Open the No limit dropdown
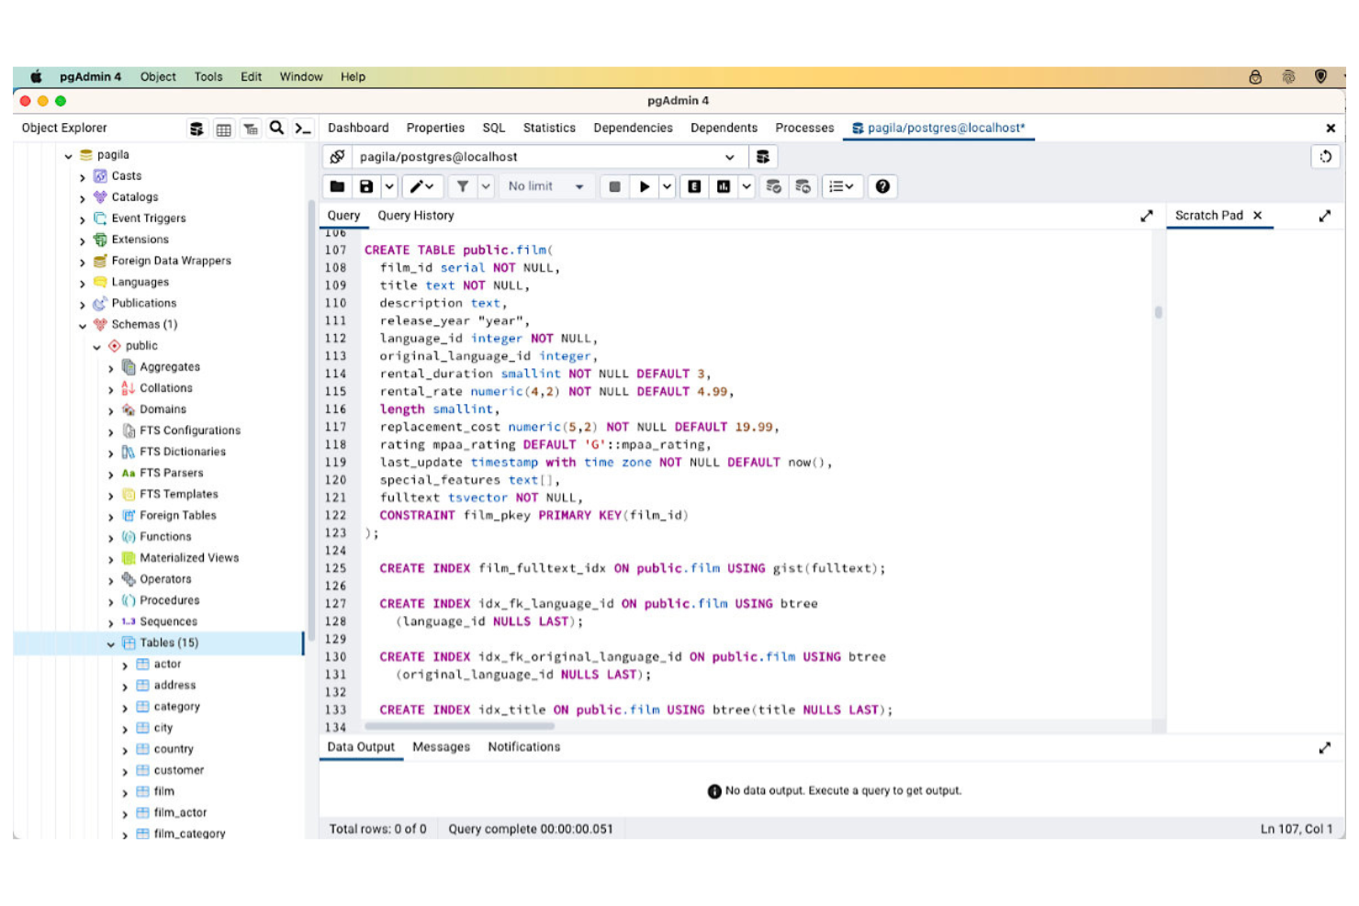The width and height of the screenshot is (1359, 906). click(545, 186)
